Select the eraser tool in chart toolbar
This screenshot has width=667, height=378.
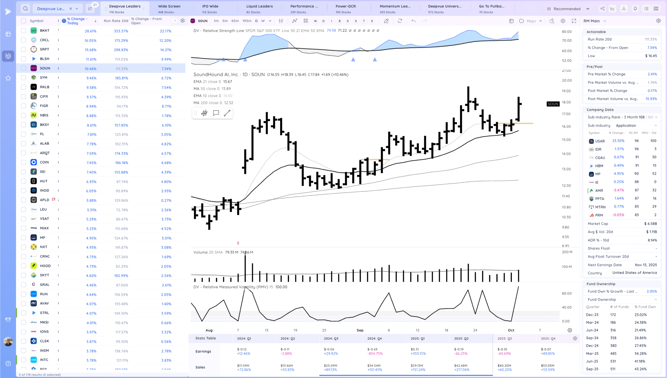(x=386, y=21)
